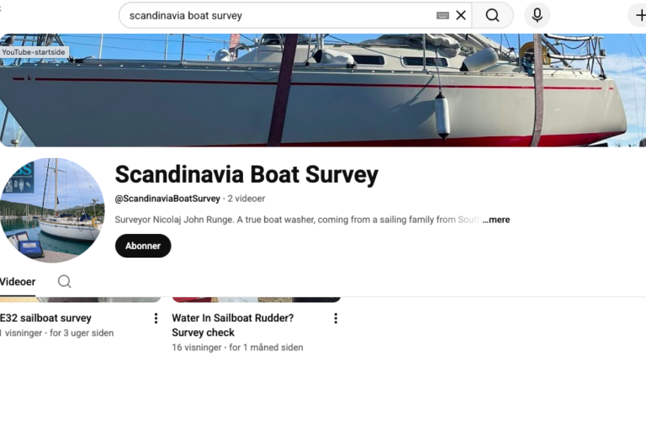The height and width of the screenshot is (431, 646).
Task: Click the channel profile picture
Action: pos(52,210)
